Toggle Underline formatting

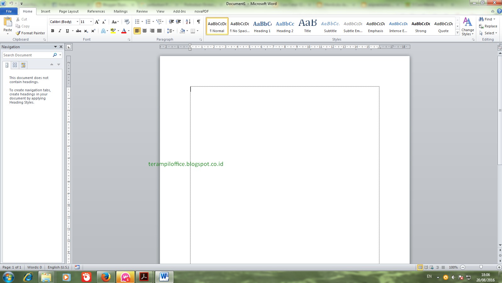[x=67, y=31]
